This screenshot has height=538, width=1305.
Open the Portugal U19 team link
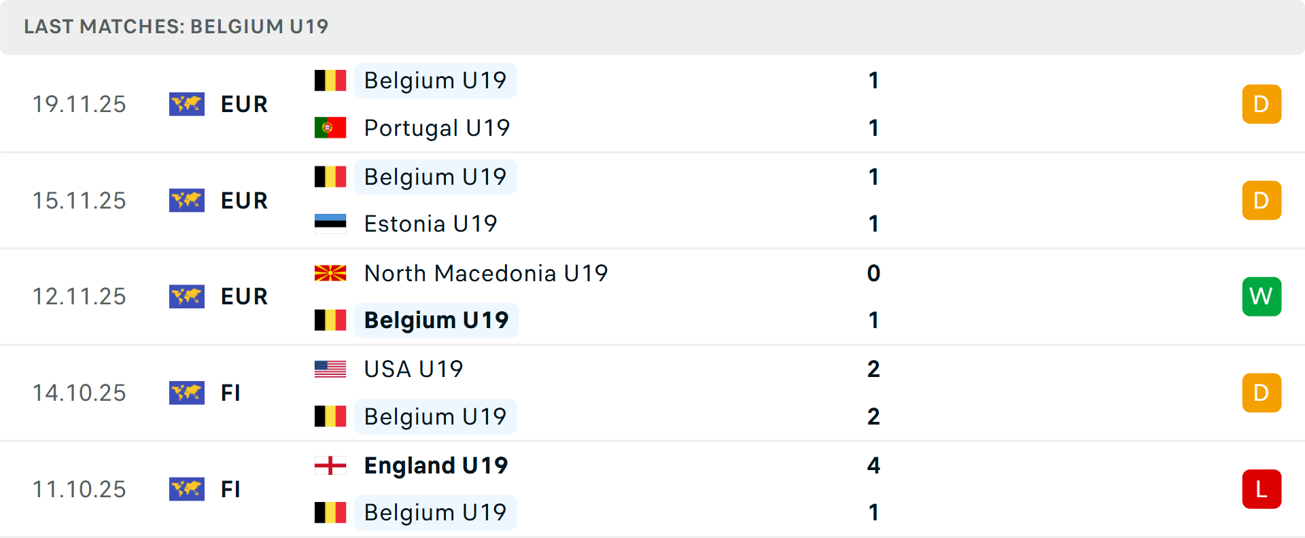tap(437, 128)
